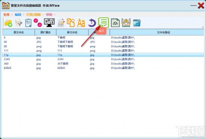Open the 文件 menu
Screen dimensions: 206x139
[x=6, y=15]
